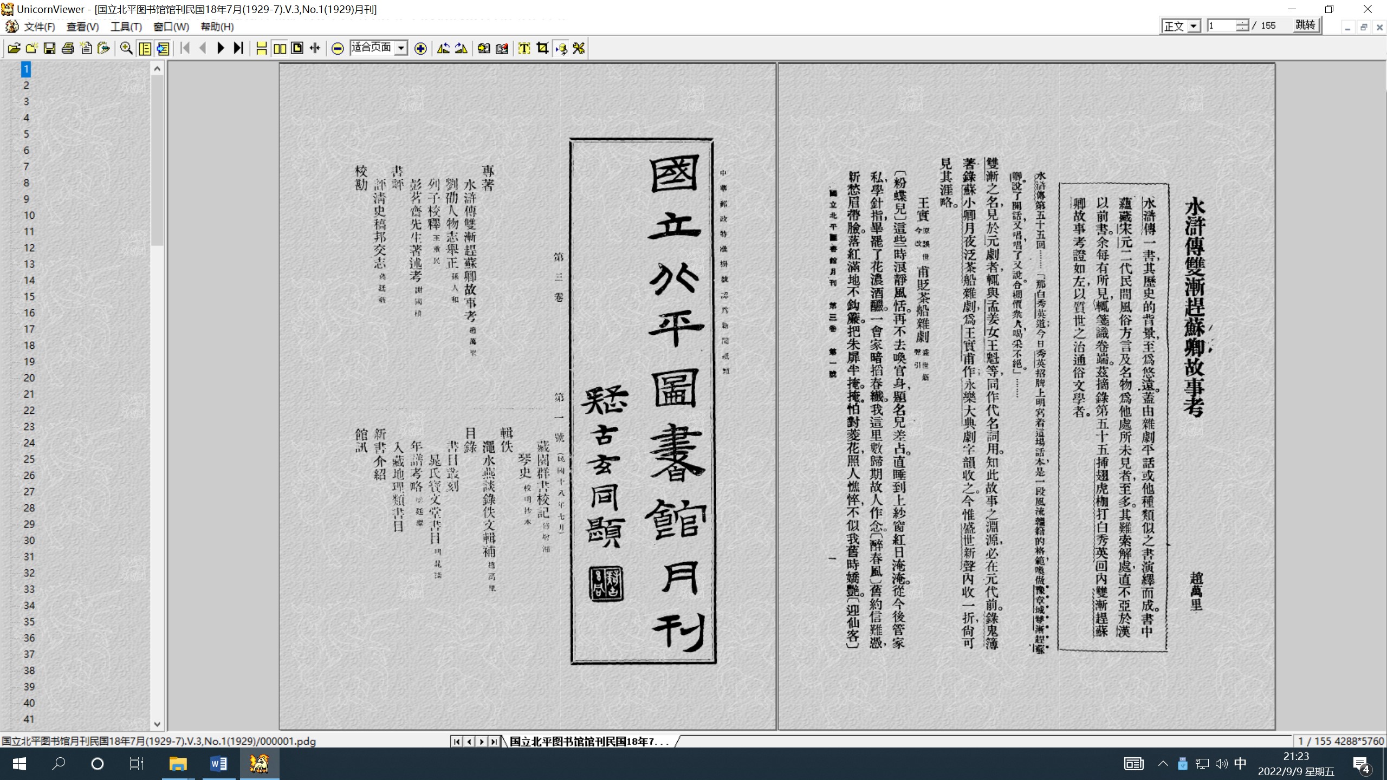This screenshot has width=1387, height=780.
Task: Jump to last page arrow
Action: pyautogui.click(x=238, y=48)
